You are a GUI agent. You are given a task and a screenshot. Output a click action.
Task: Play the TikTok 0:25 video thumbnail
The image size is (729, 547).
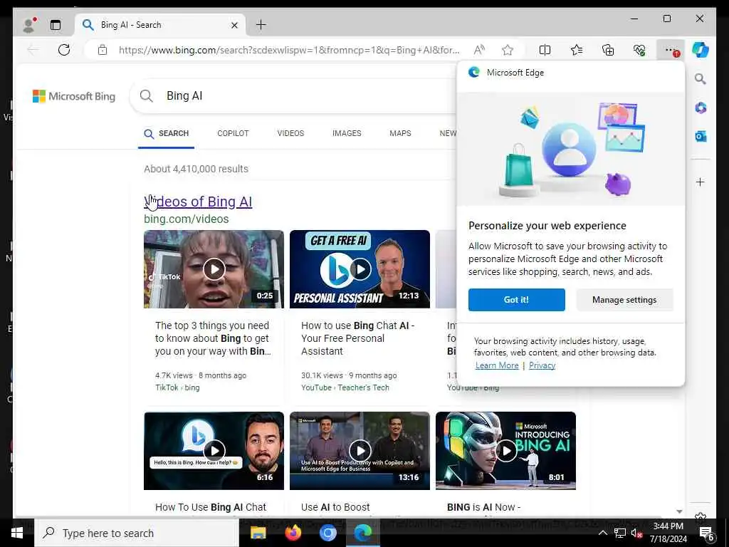click(x=214, y=269)
